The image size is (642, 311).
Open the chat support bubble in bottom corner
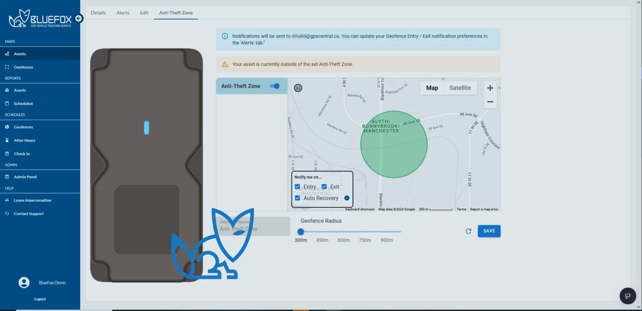[627, 296]
